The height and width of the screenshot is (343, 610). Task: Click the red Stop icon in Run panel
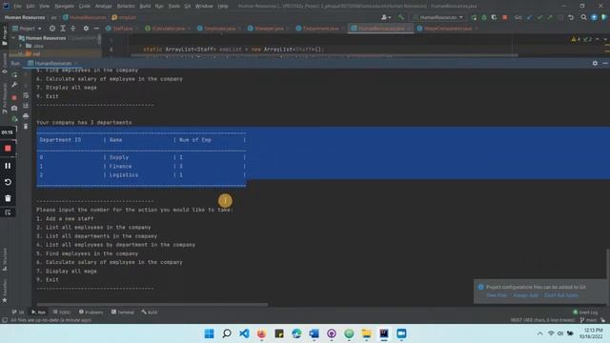tap(14, 97)
